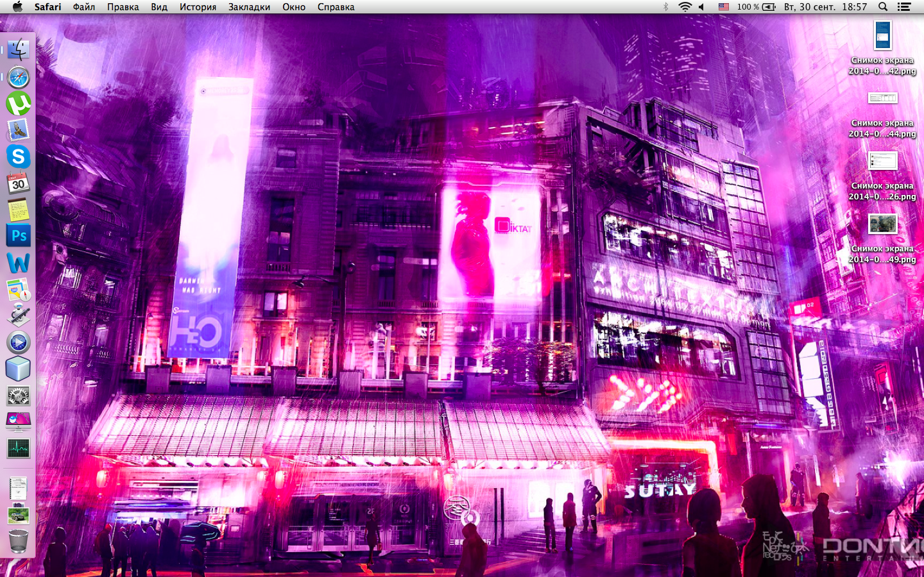Open the Apple menu
The image size is (924, 577).
[x=17, y=7]
